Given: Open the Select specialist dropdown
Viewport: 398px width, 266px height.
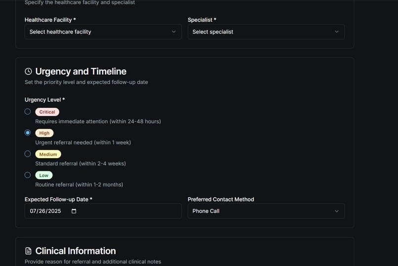Looking at the screenshot, I should click(x=266, y=32).
